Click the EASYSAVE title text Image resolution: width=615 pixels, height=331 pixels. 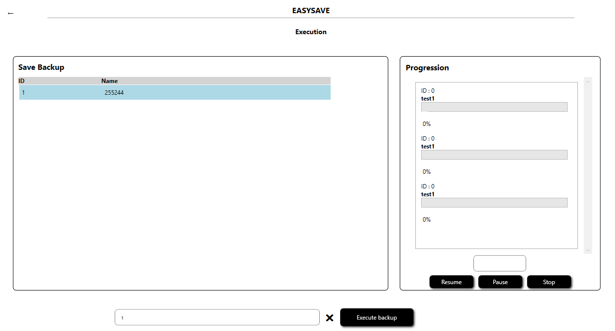pyautogui.click(x=310, y=10)
